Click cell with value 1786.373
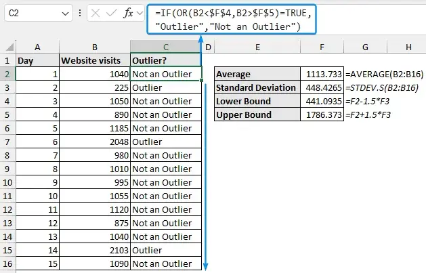 [322, 114]
